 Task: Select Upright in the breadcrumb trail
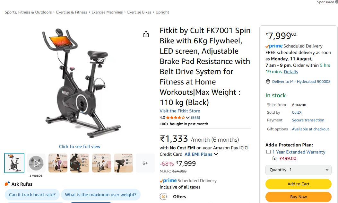(x=162, y=12)
